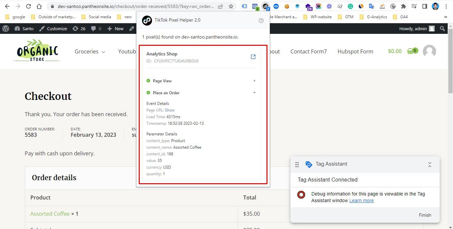Open the eye-shaped extension icon
The width and height of the screenshot is (453, 229).
[276, 6]
